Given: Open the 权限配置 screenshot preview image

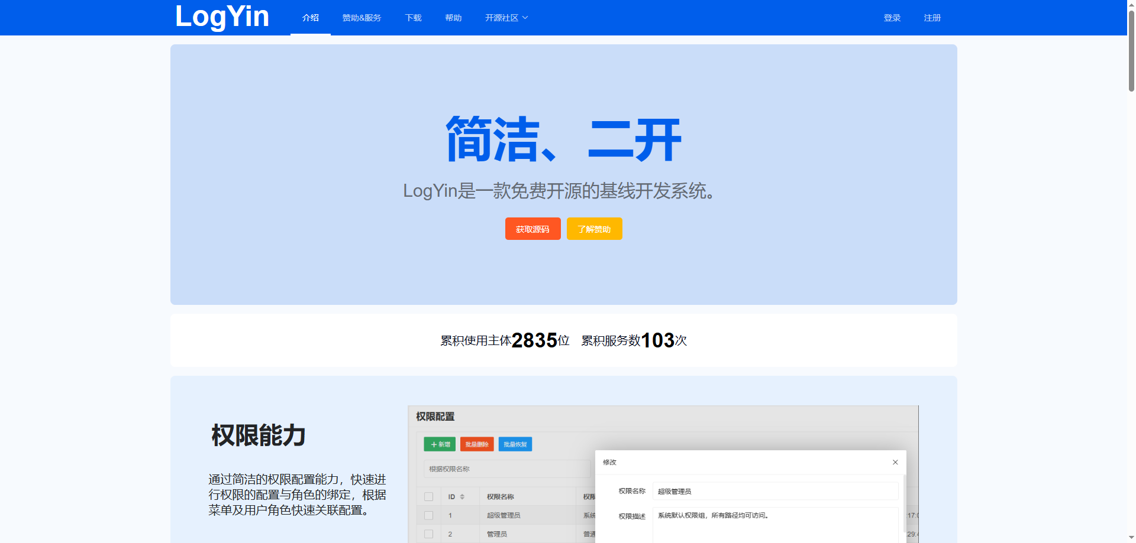Looking at the screenshot, I should click(x=663, y=474).
